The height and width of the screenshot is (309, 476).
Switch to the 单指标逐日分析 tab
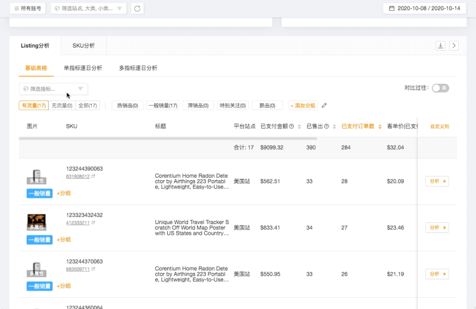[83, 68]
